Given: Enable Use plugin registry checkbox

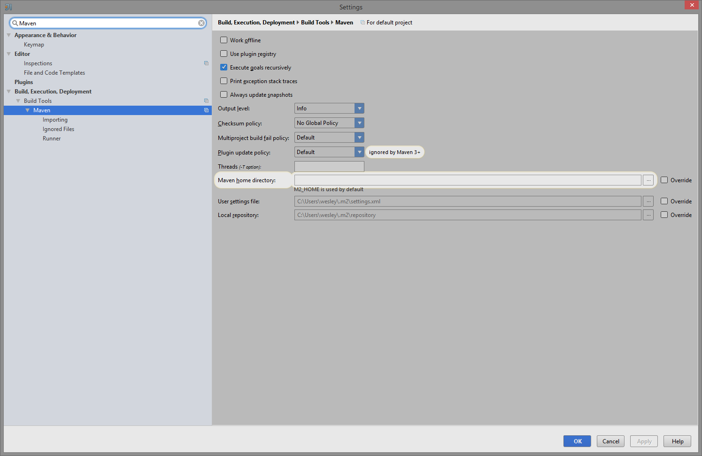Looking at the screenshot, I should pos(224,54).
